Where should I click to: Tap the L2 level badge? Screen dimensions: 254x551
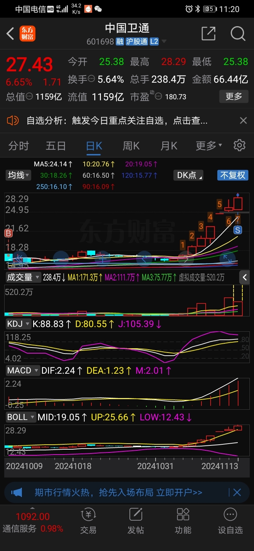154,42
